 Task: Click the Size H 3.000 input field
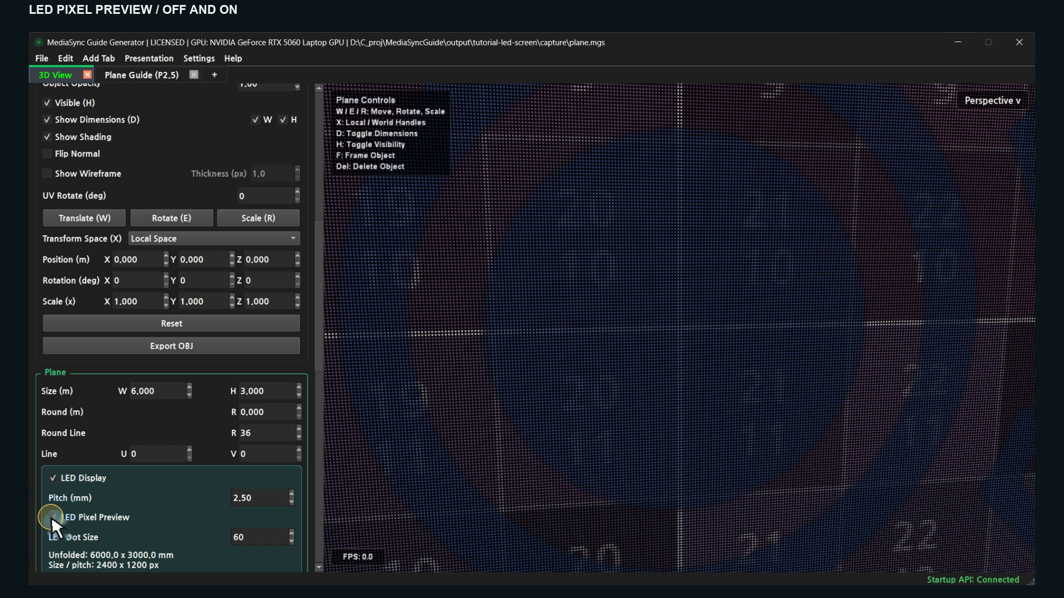[x=267, y=391]
